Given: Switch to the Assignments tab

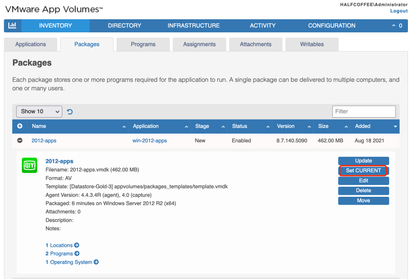Looking at the screenshot, I should point(199,44).
